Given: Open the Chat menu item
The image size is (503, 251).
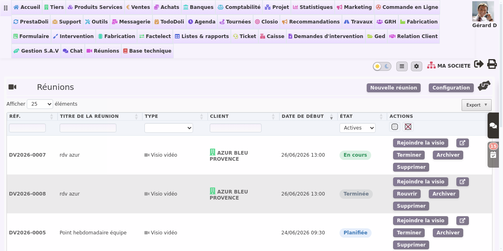Looking at the screenshot, I should click(73, 51).
